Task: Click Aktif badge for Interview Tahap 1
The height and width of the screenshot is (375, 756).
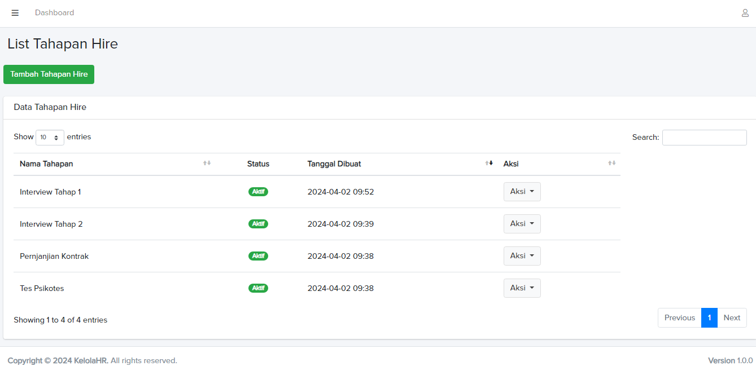Action: [258, 192]
